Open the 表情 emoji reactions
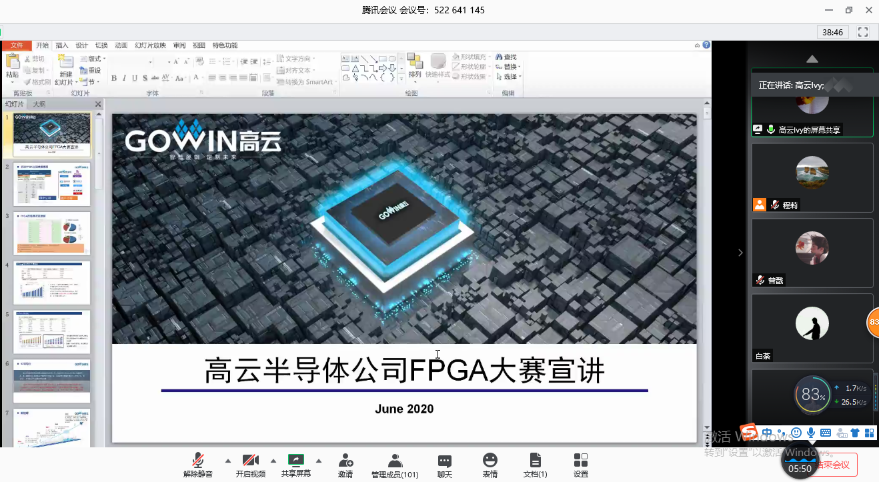 (x=490, y=465)
